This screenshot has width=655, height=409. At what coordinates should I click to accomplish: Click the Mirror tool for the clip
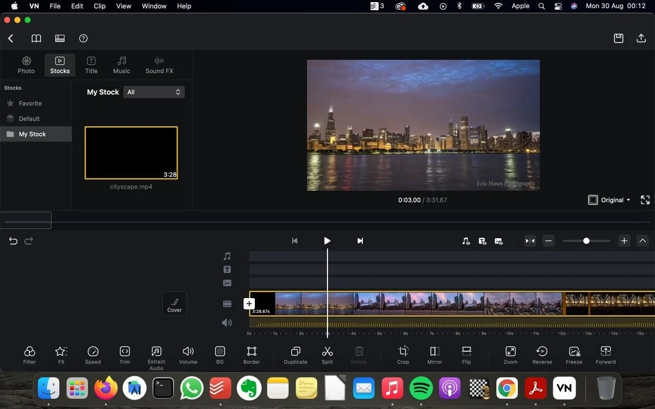pyautogui.click(x=434, y=355)
